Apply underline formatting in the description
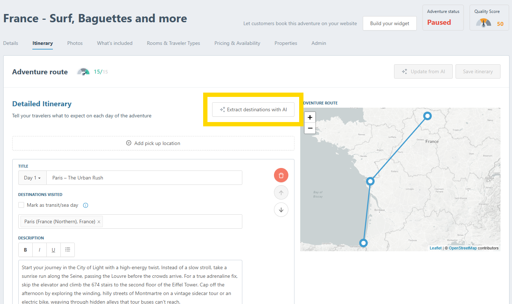This screenshot has width=512, height=304. tap(54, 250)
